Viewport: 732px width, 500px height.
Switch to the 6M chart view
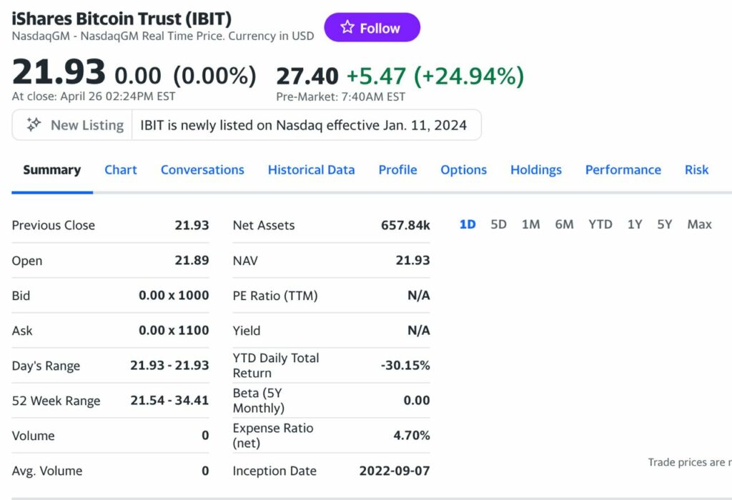(564, 224)
